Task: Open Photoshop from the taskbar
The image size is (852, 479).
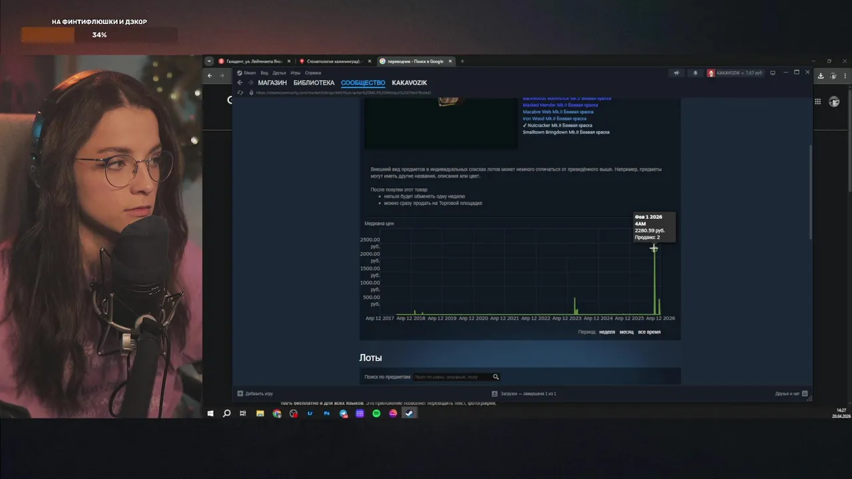Action: coord(327,413)
